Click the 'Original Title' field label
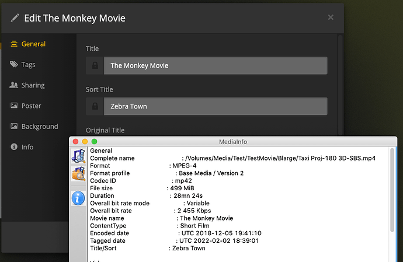Image resolution: width=403 pixels, height=262 pixels. (x=105, y=130)
